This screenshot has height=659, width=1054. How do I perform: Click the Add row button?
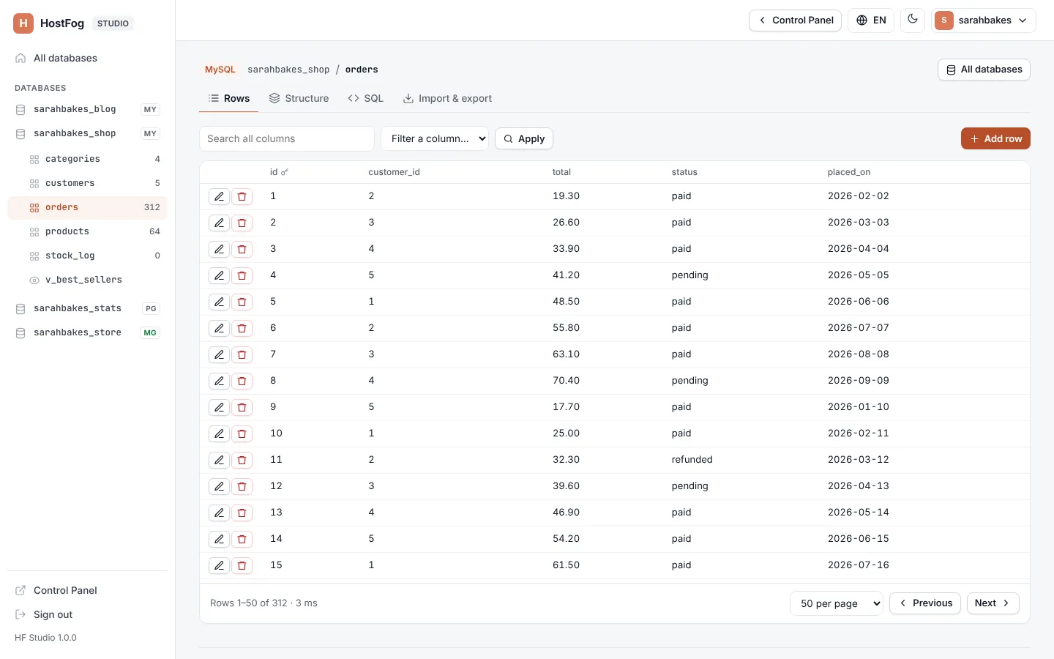995,138
